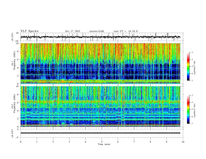Screen dimensions: 206x159
Task: Click time tick "3" on bottom axis
Action: (69, 142)
